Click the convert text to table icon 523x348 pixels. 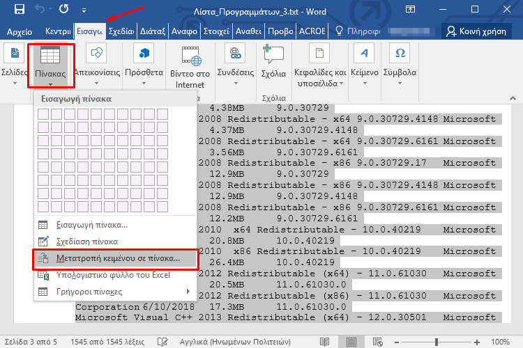(x=43, y=258)
